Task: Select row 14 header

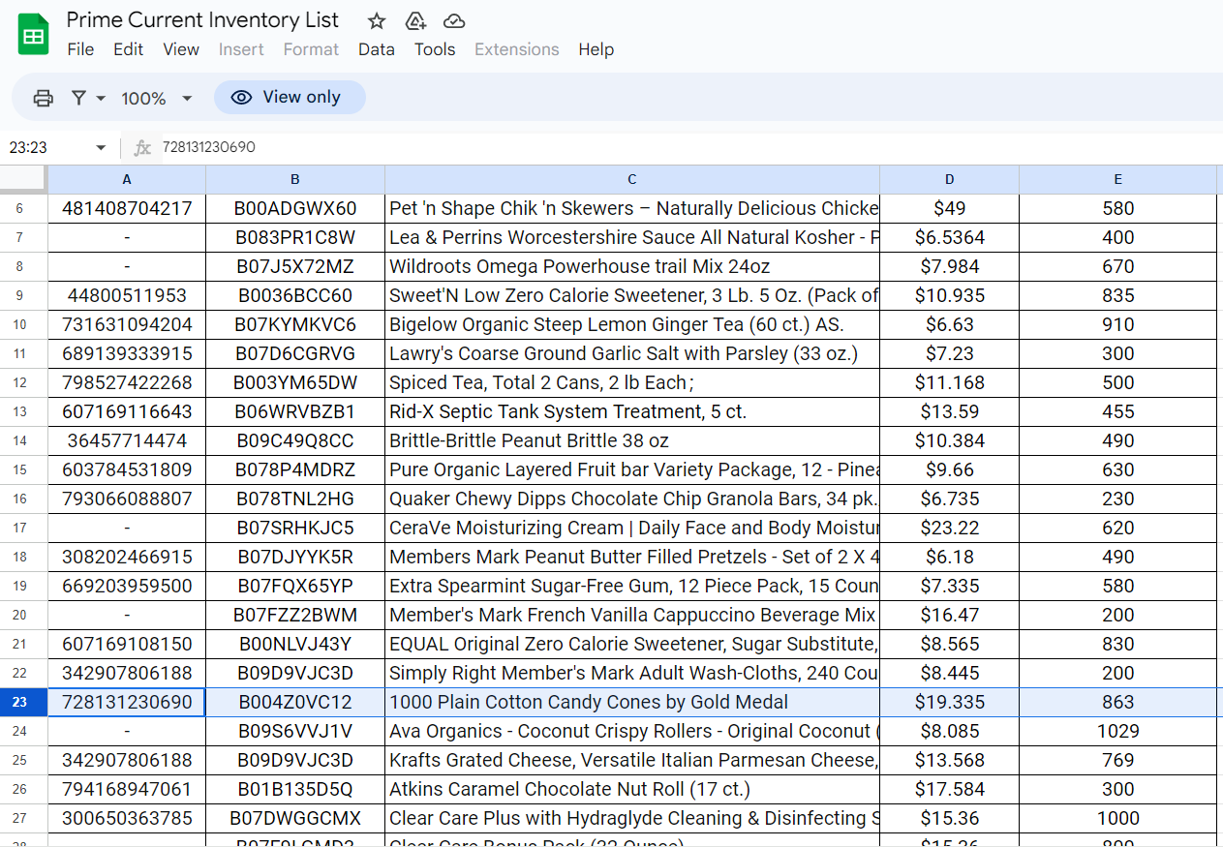Action: [x=23, y=440]
